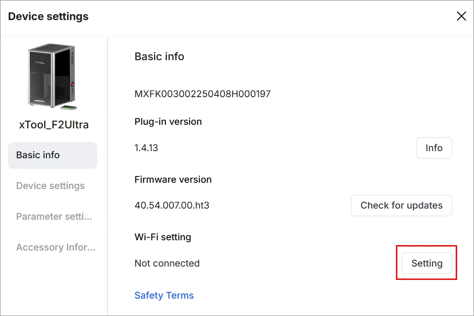
Task: Click the Device settings dialog title
Action: tap(48, 16)
